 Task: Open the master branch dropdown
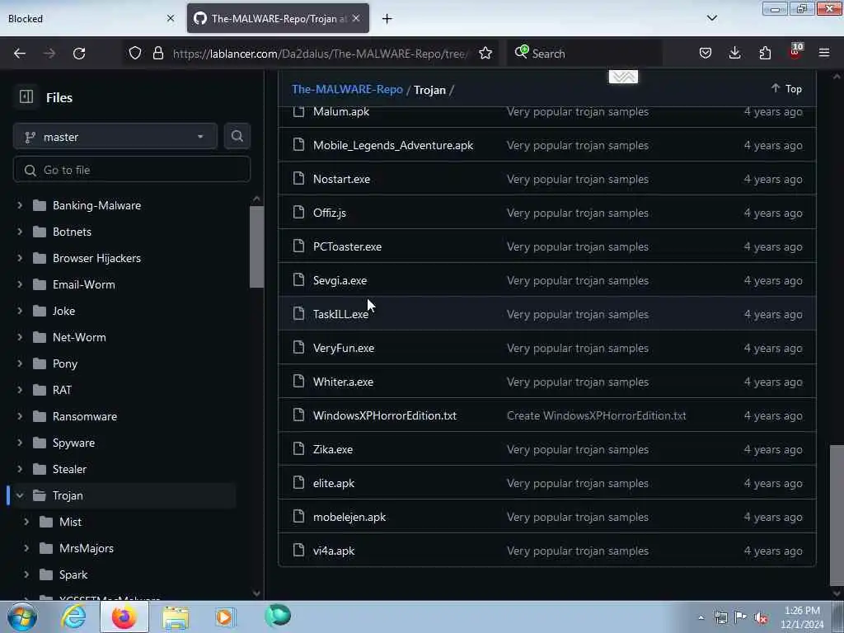(x=115, y=137)
